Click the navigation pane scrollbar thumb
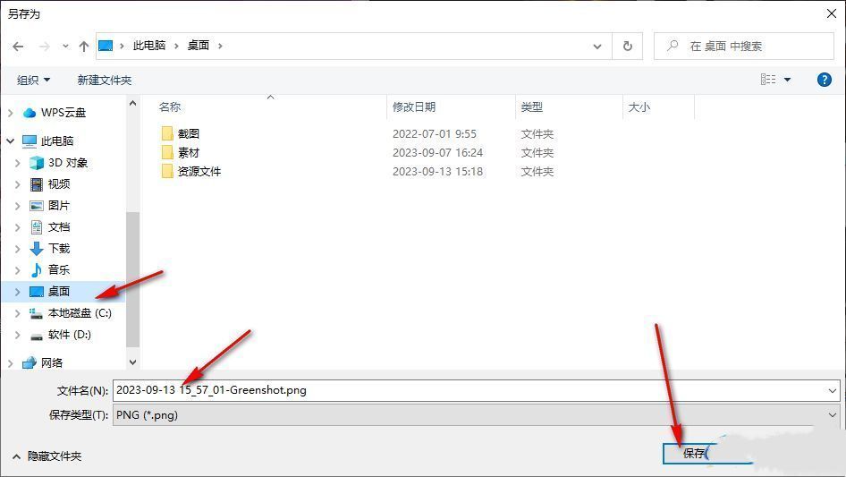 click(132, 279)
